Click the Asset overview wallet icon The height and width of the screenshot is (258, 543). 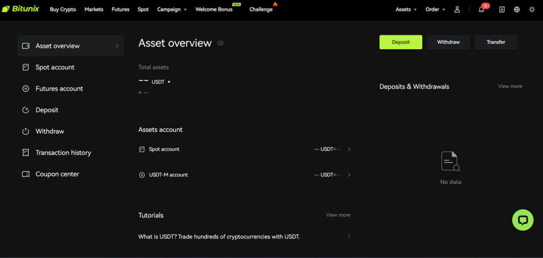(25, 46)
